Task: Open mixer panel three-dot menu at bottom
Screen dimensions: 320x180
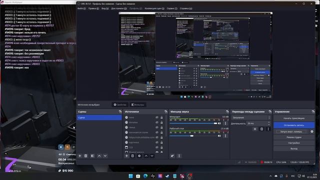Action: (179, 156)
